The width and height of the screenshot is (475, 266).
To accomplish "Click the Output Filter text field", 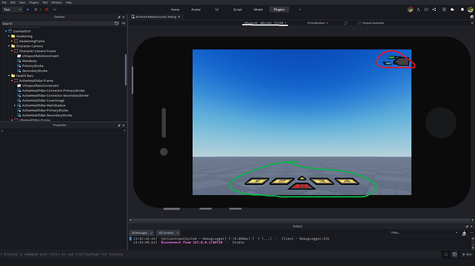I will (x=424, y=233).
